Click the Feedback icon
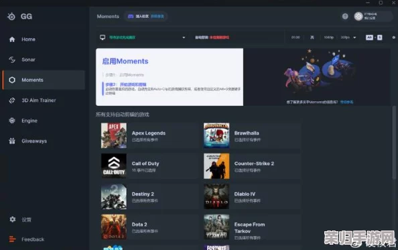 pos(12,239)
